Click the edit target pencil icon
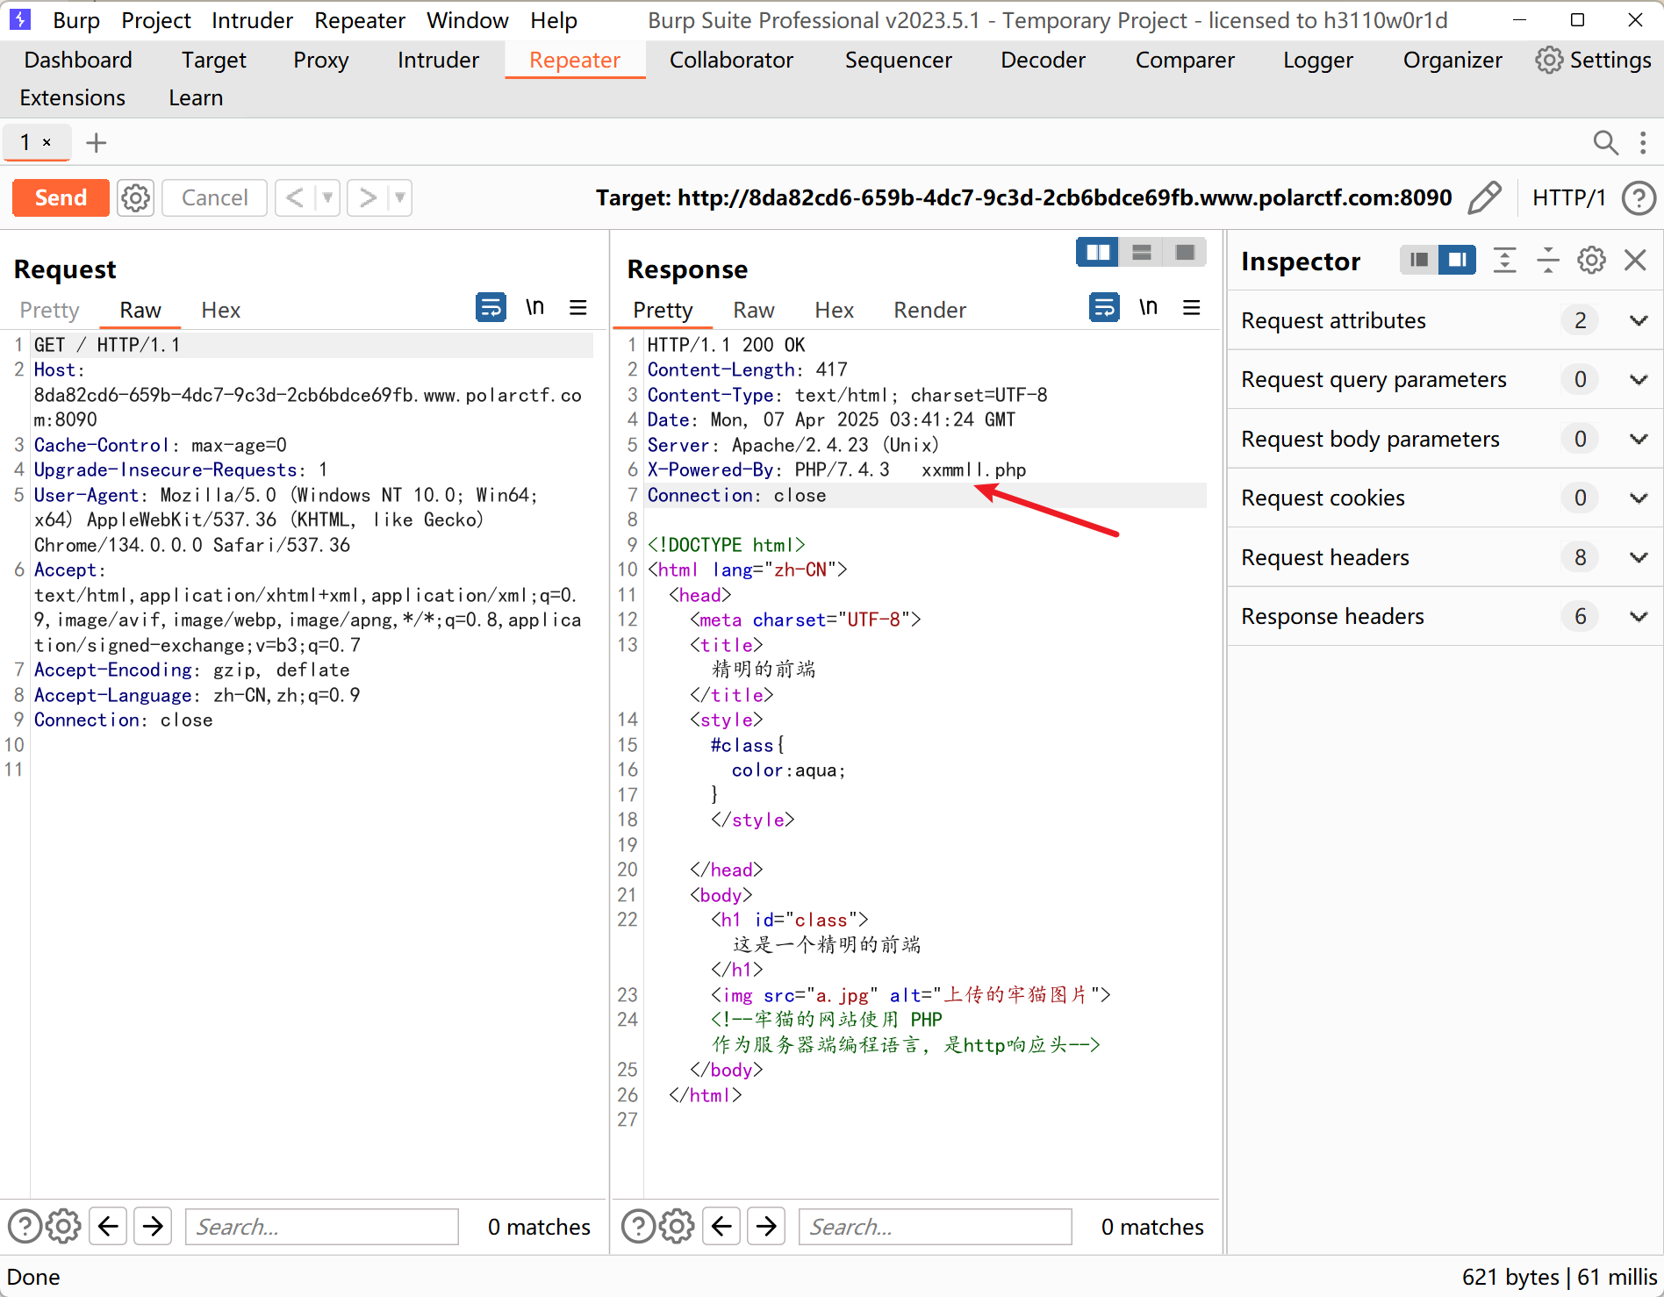Image resolution: width=1664 pixels, height=1297 pixels. pyautogui.click(x=1484, y=197)
